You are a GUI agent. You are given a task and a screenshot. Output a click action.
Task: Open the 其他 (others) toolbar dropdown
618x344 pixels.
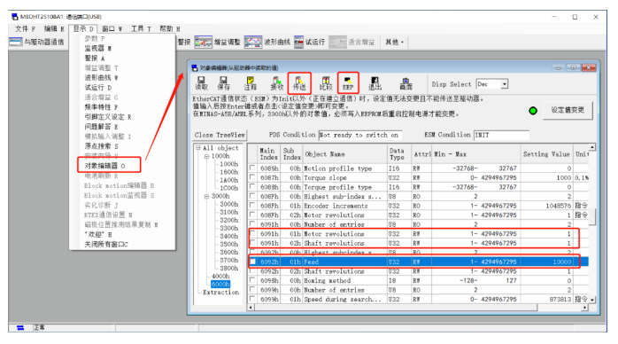click(394, 42)
